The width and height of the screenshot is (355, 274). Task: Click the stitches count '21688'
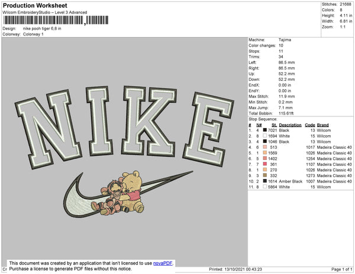click(346, 4)
